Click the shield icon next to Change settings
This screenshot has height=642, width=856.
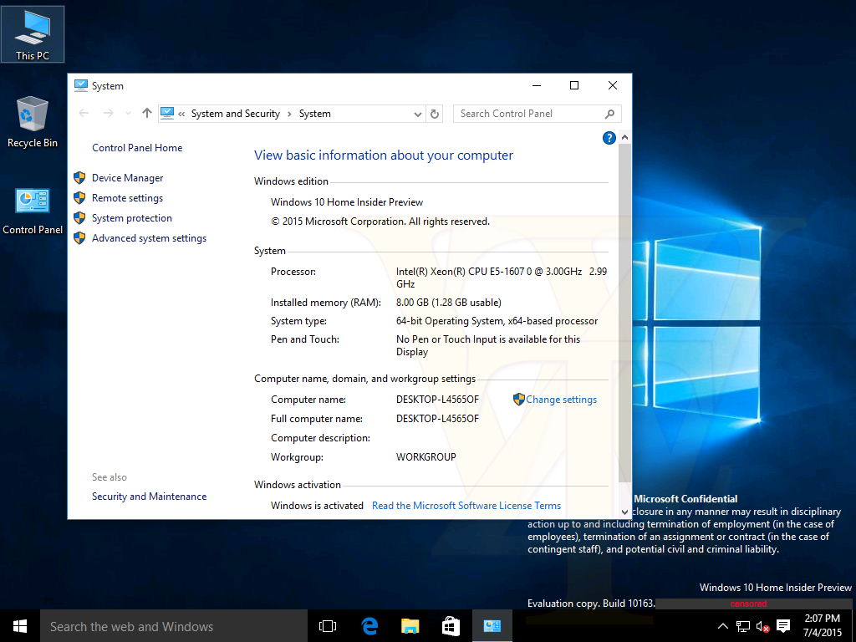click(x=518, y=399)
